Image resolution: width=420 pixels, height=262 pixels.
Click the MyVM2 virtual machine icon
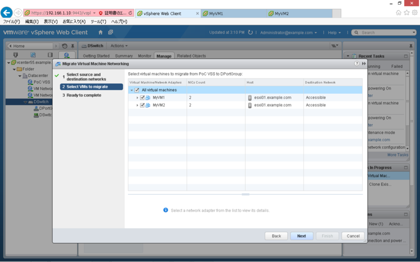[x=148, y=105]
